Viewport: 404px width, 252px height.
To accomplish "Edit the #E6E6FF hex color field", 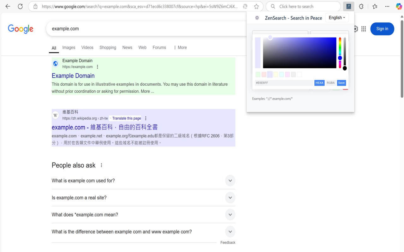I will tap(284, 83).
